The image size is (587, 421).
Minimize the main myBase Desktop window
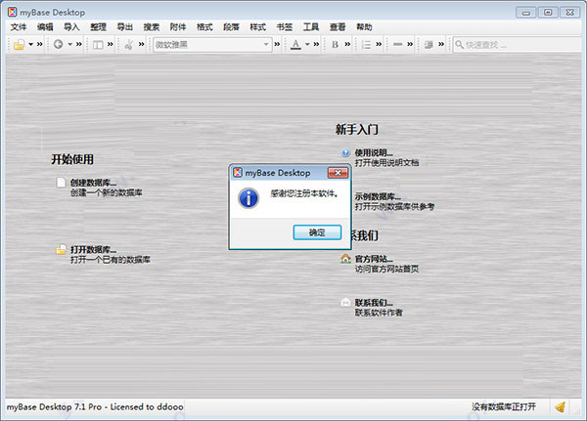tap(526, 13)
